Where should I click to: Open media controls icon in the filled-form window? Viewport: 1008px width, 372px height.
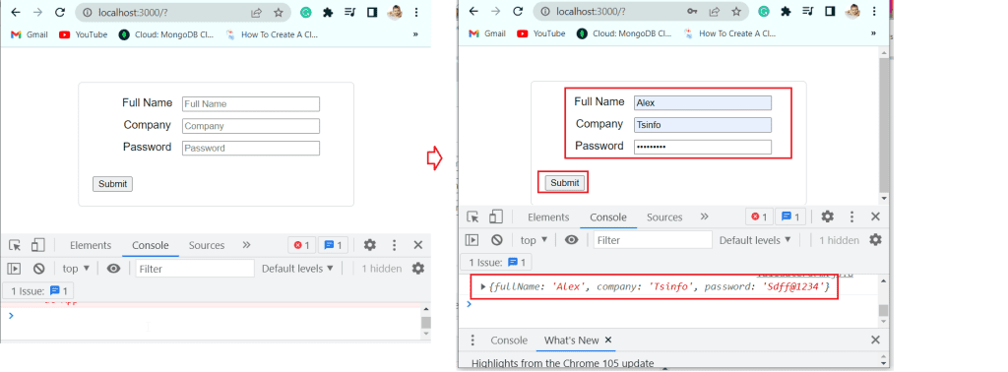click(x=807, y=12)
